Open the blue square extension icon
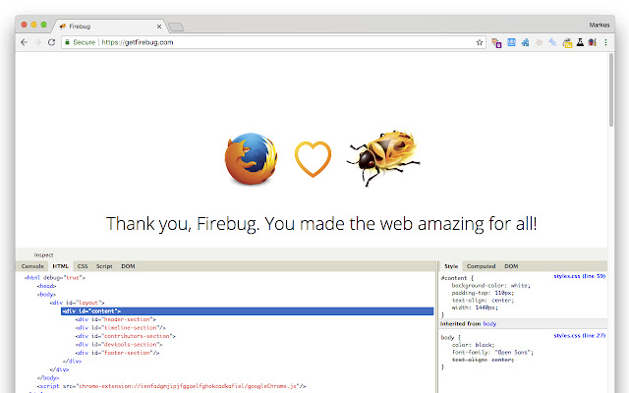The width and height of the screenshot is (629, 393). point(511,42)
